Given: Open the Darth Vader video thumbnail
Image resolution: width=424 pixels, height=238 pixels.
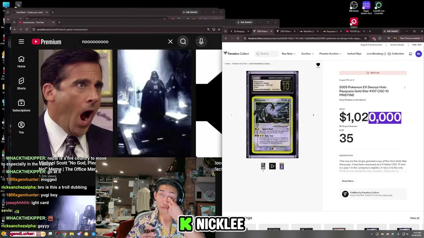Looking at the screenshot, I should click(154, 103).
